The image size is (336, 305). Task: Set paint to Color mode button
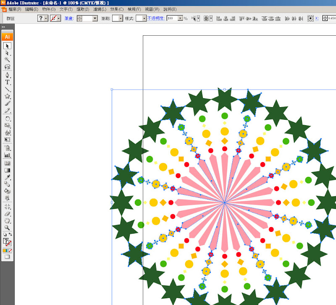(x=4, y=250)
